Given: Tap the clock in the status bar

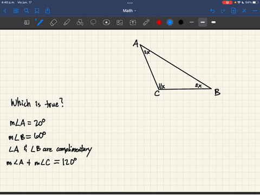Looking at the screenshot, I should [x=8, y=2].
